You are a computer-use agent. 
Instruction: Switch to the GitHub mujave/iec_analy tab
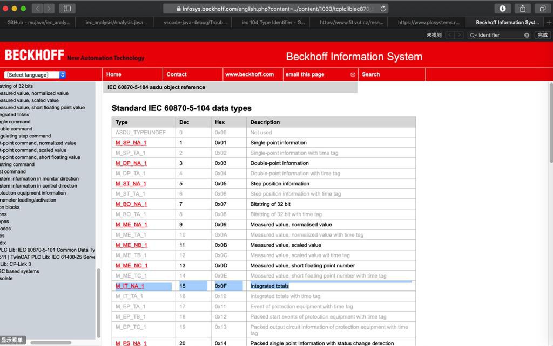[39, 22]
